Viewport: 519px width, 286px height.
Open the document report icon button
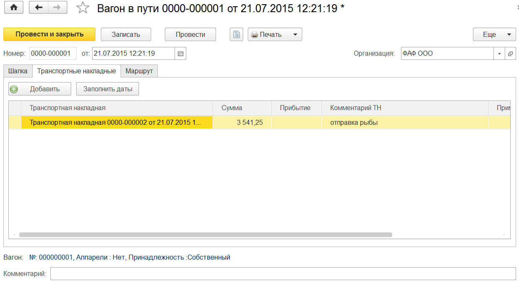pyautogui.click(x=236, y=34)
